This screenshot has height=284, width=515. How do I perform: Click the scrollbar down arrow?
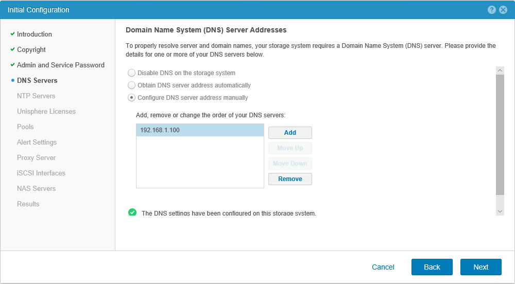point(500,211)
